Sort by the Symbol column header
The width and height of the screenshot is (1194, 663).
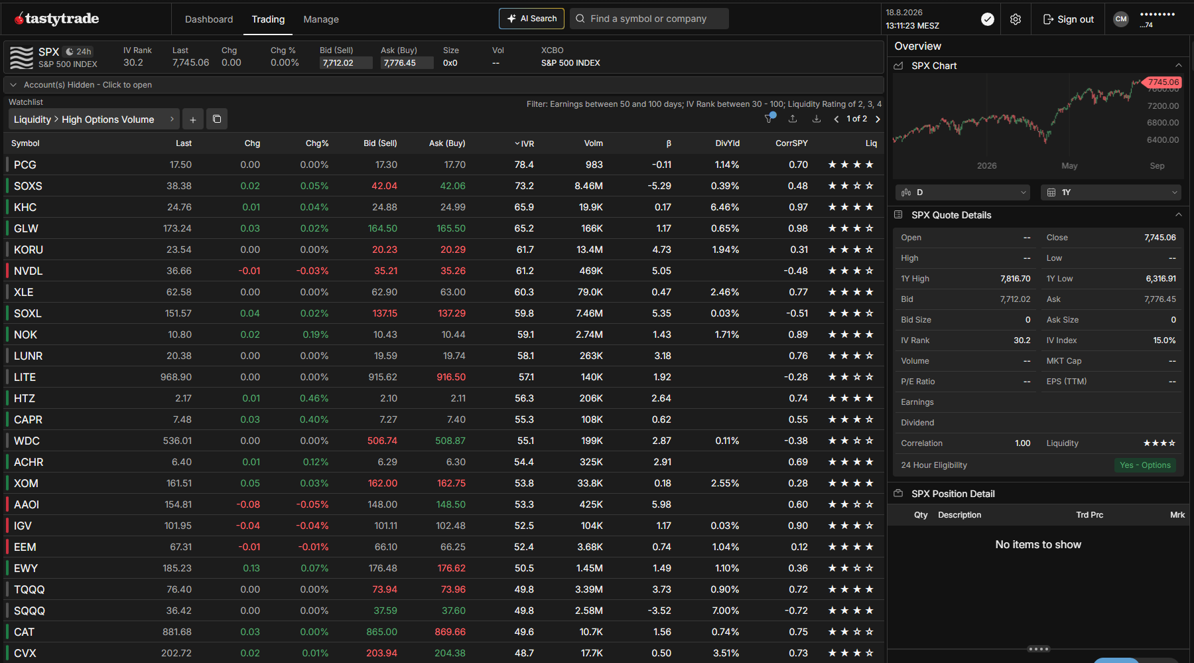pos(25,143)
